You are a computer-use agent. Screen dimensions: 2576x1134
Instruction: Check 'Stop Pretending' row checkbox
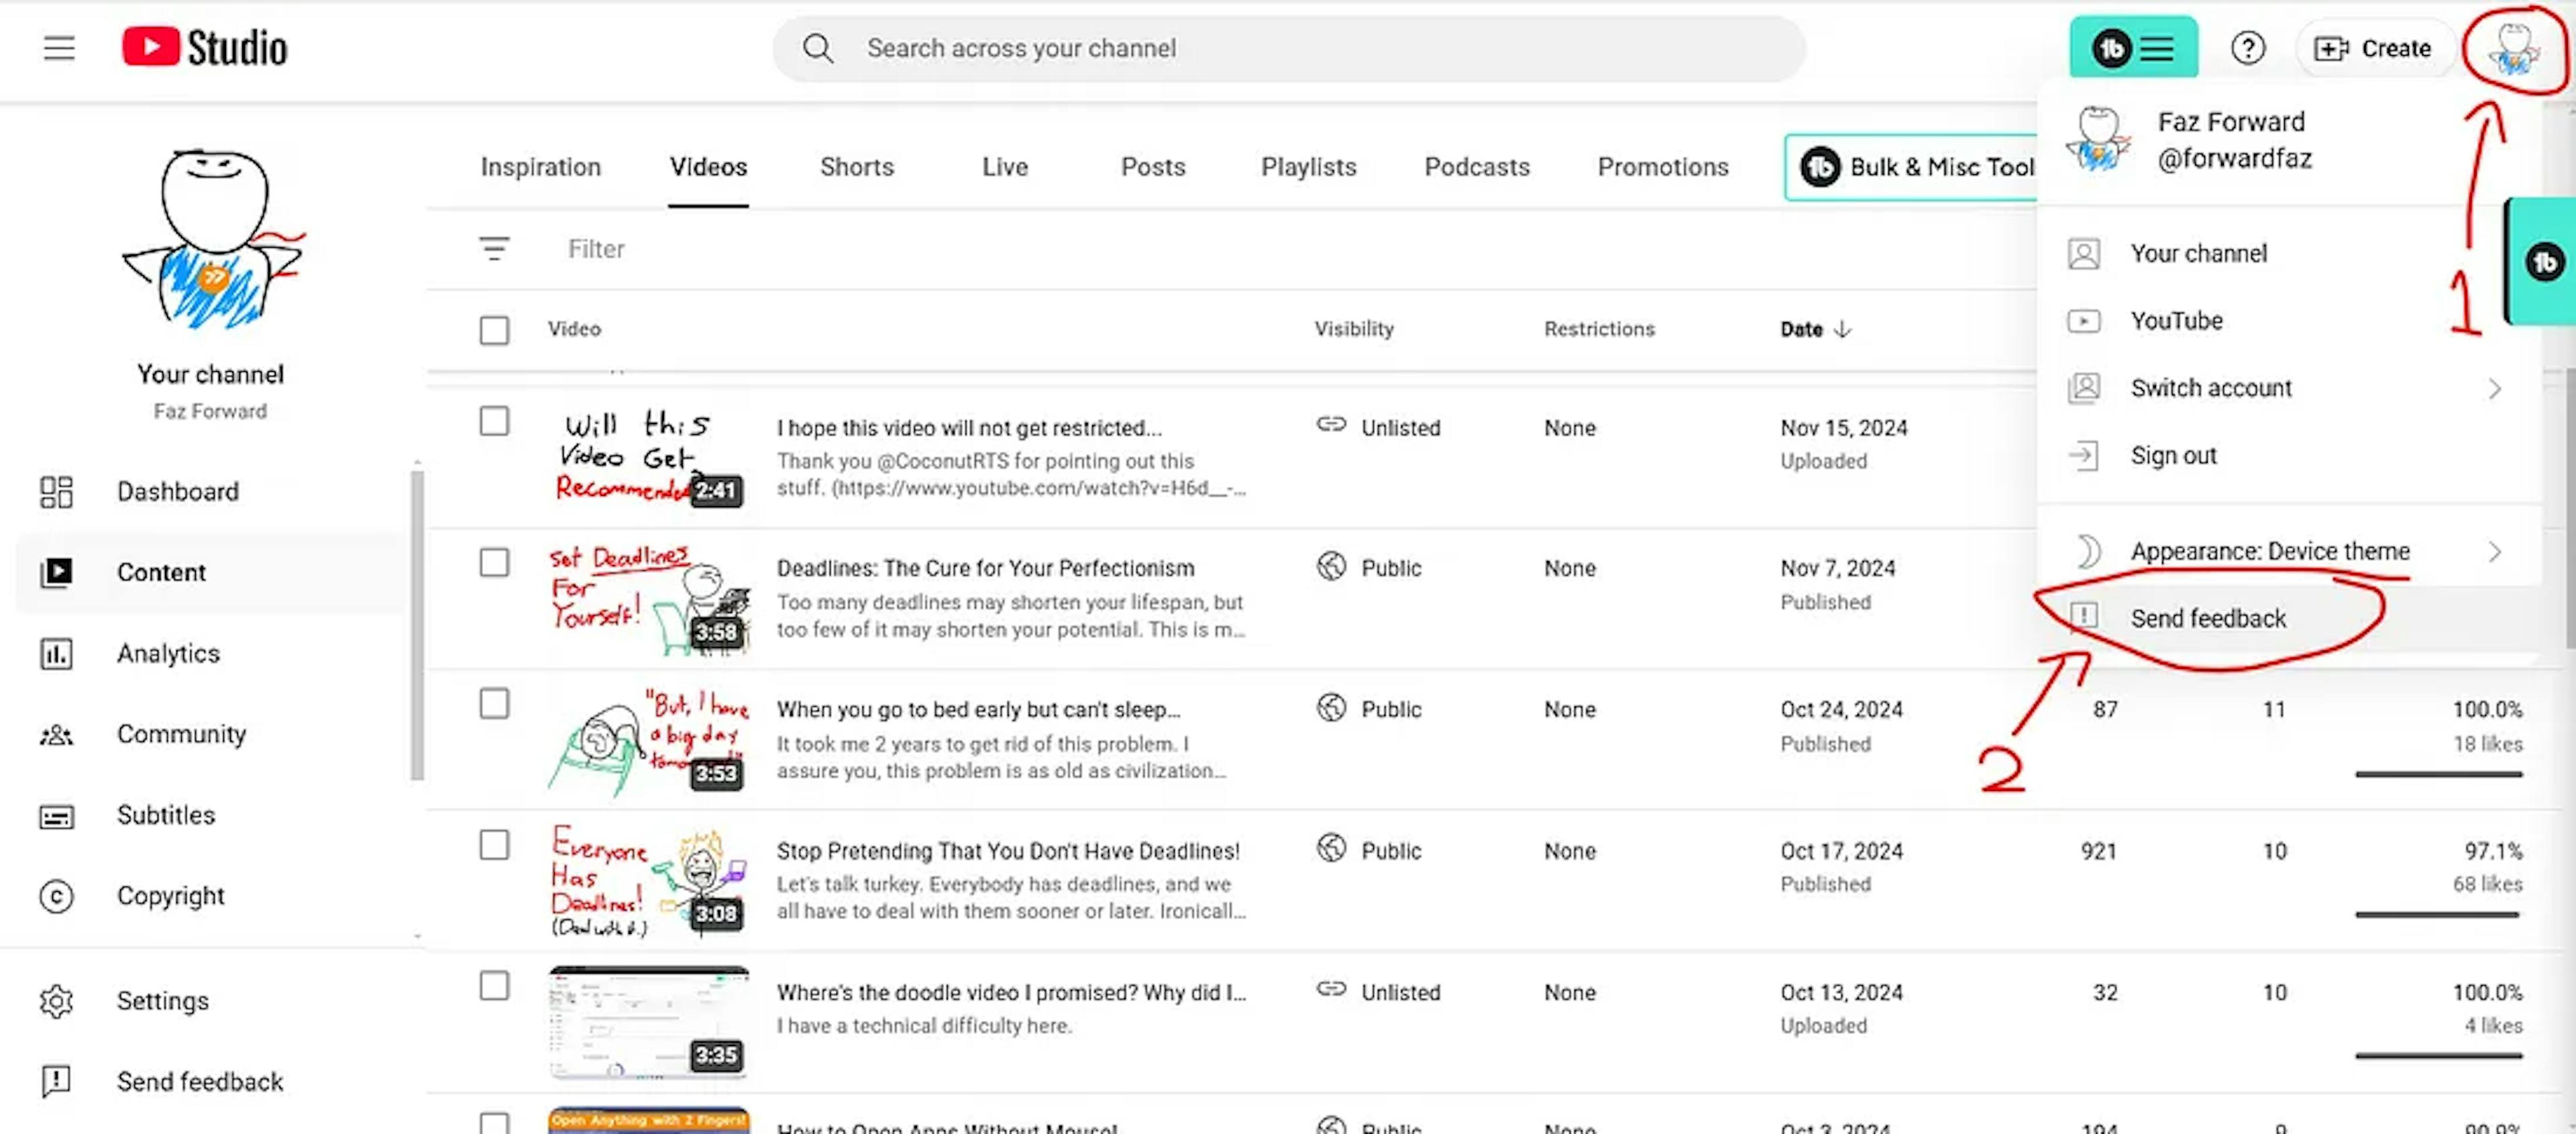[x=494, y=844]
